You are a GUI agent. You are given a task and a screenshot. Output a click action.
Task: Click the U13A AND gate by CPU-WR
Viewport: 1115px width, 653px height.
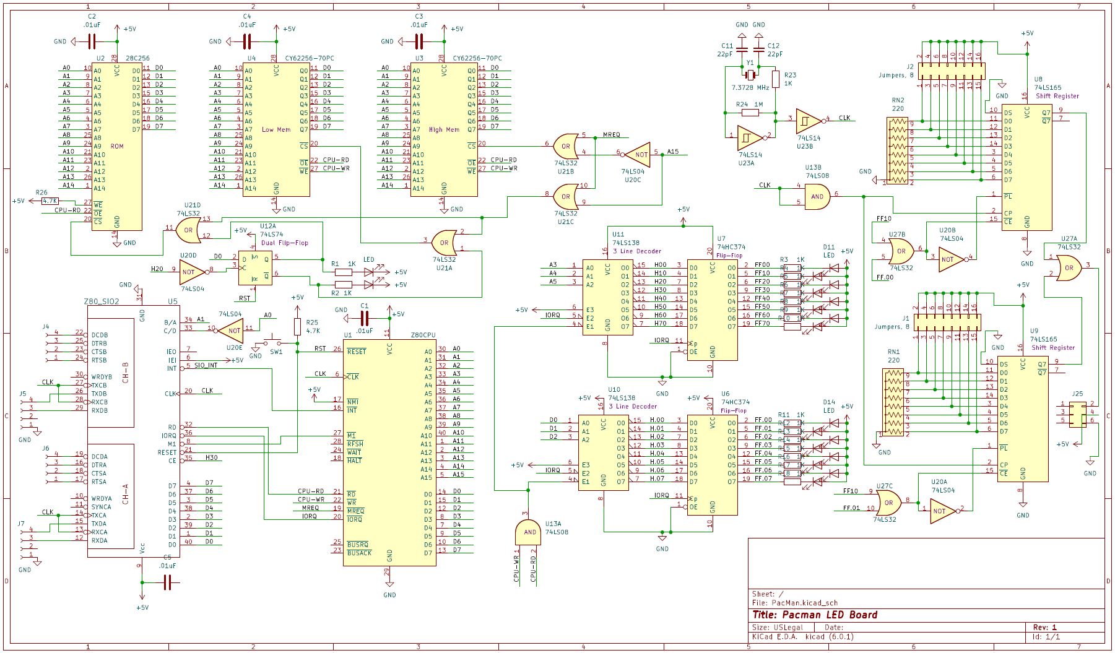(x=527, y=532)
